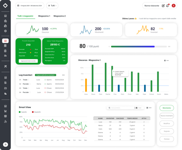182x150 pixels.
Task: Switch to Magazzino 1 tab
Action: pyautogui.click(x=44, y=16)
